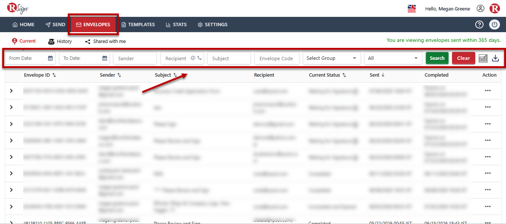The width and height of the screenshot is (506, 224).
Task: Click the green Search button
Action: (x=437, y=58)
